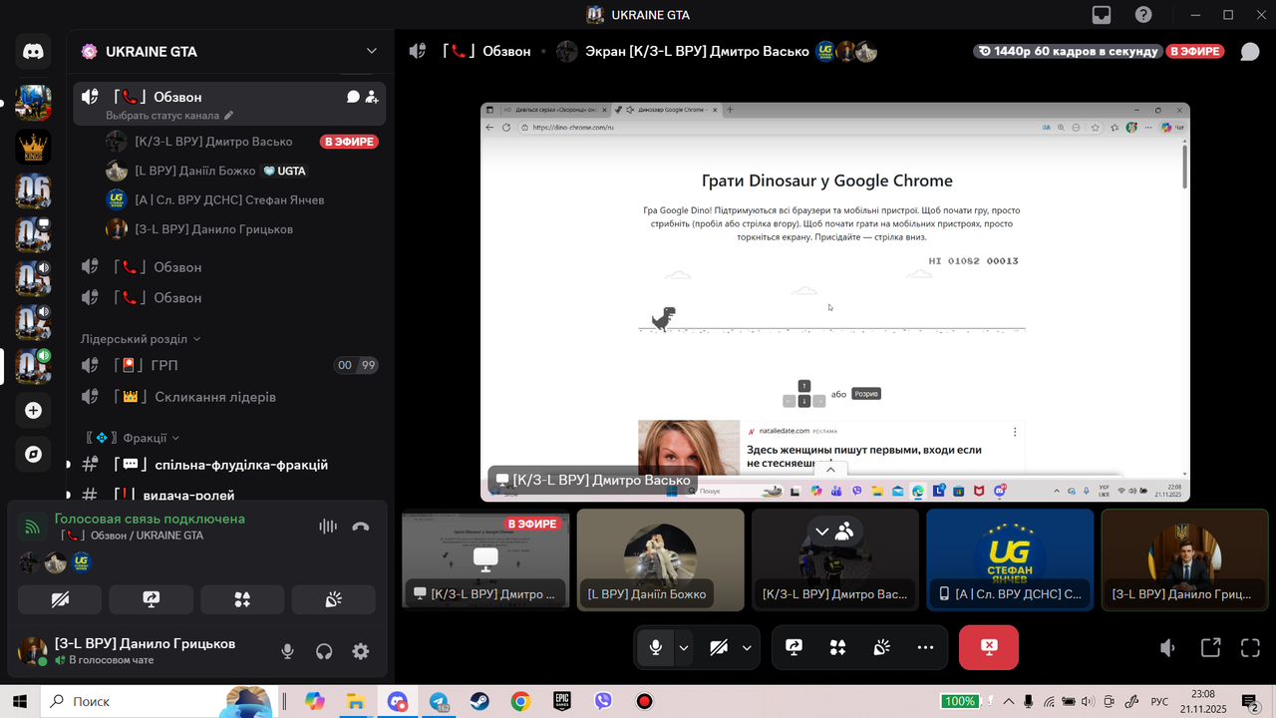Toggle microphone in the call controls bar
This screenshot has width=1276, height=718.
[655, 647]
